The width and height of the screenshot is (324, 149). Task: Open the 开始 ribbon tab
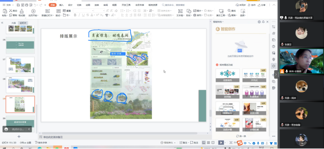coord(53,5)
